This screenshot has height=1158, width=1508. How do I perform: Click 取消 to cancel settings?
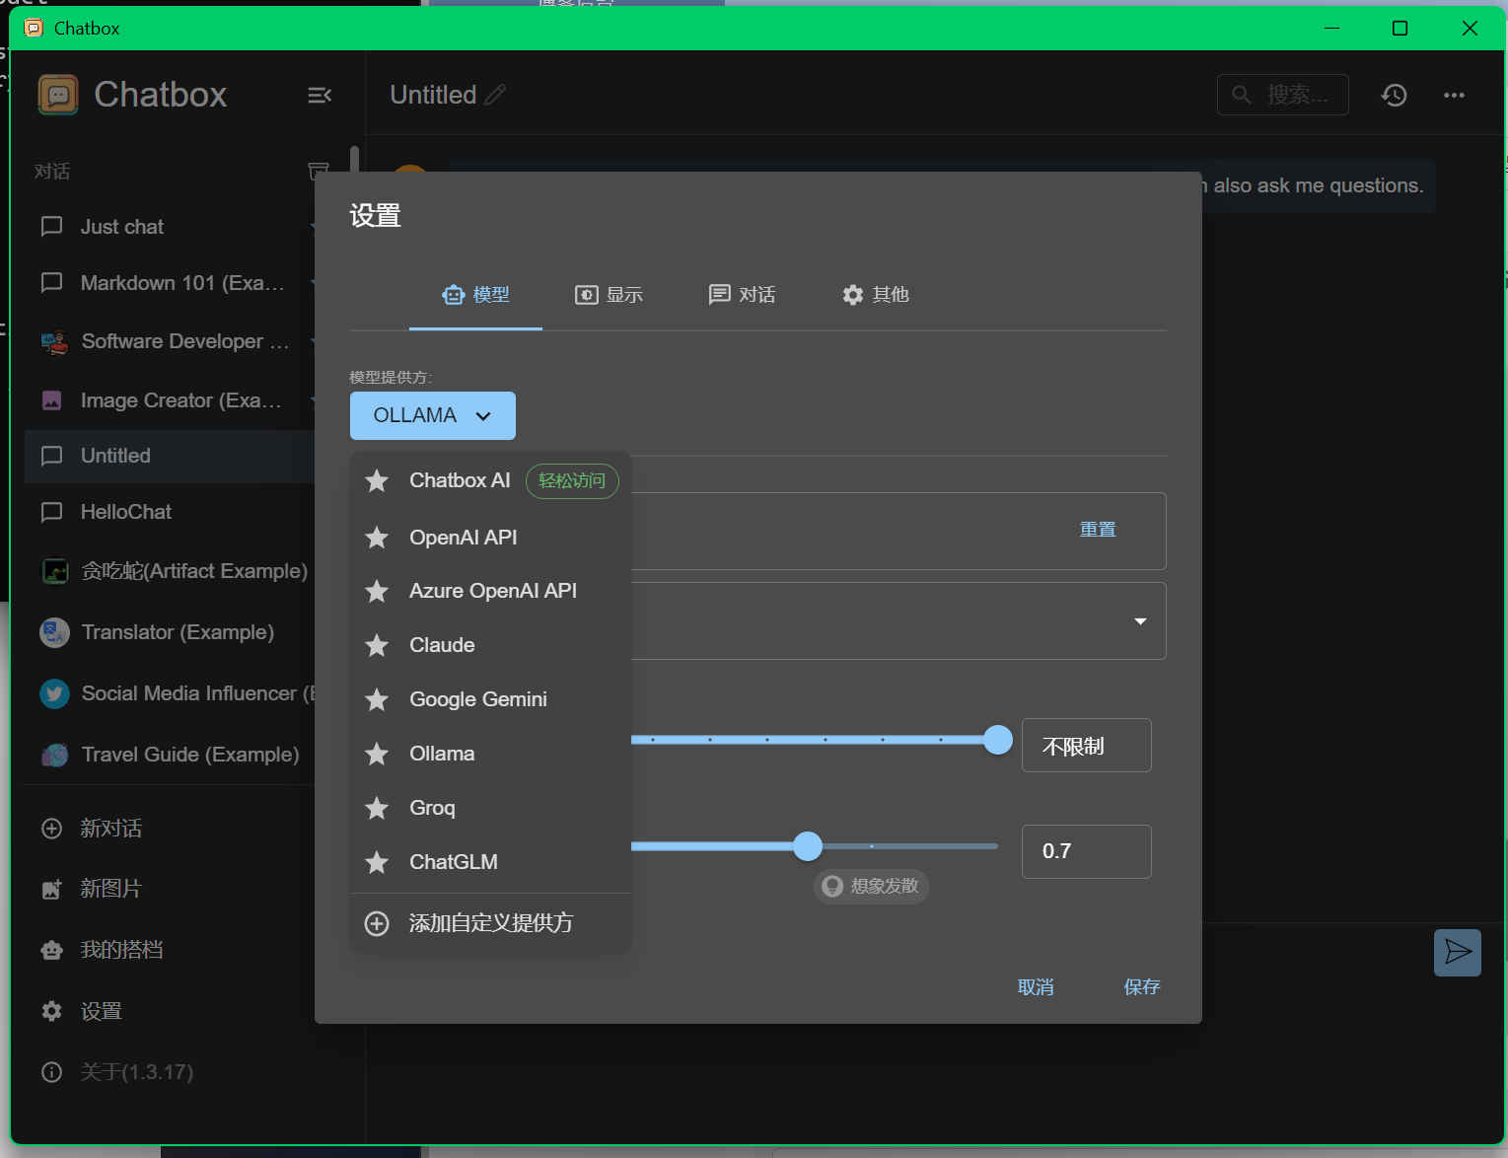point(1036,987)
